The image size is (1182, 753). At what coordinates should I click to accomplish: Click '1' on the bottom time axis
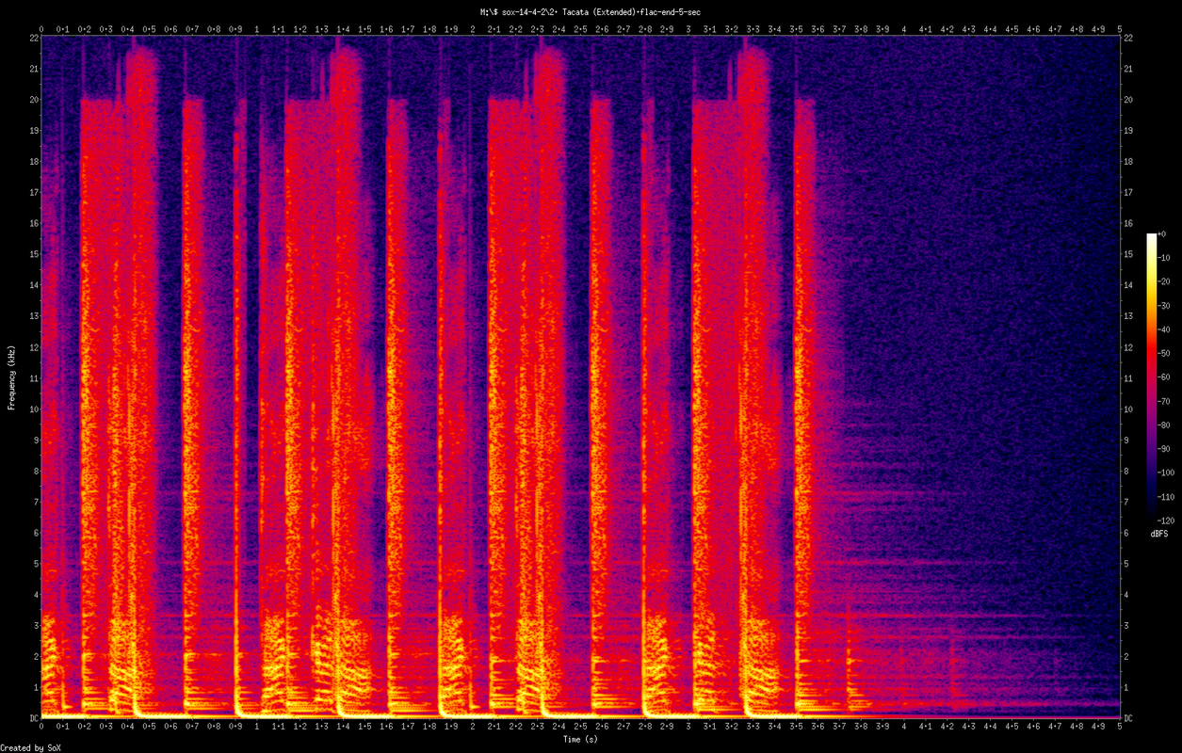coord(257,728)
